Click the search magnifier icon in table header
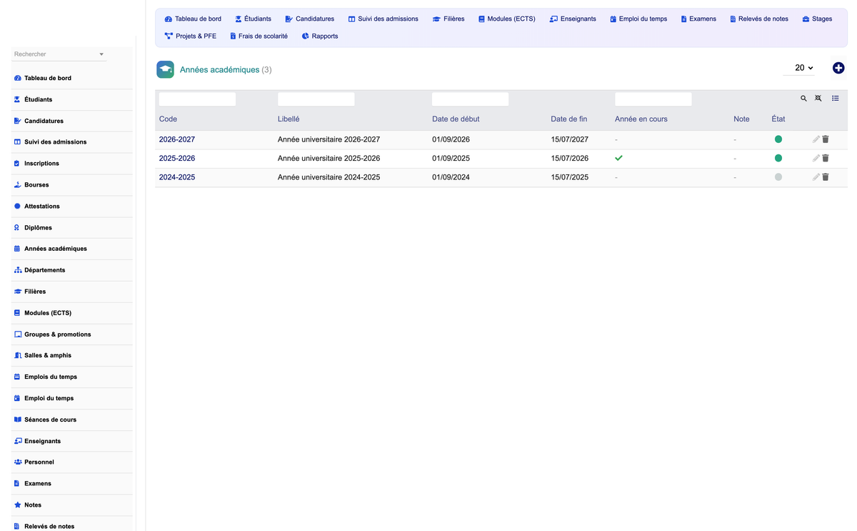The height and width of the screenshot is (531, 857). [x=803, y=99]
